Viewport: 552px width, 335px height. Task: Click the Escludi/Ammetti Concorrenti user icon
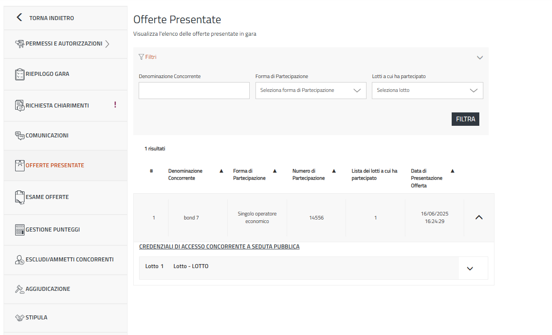[20, 260]
